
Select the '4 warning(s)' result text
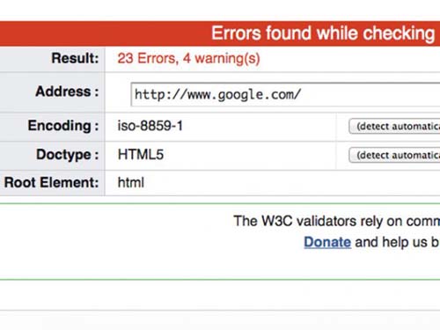[x=222, y=58]
